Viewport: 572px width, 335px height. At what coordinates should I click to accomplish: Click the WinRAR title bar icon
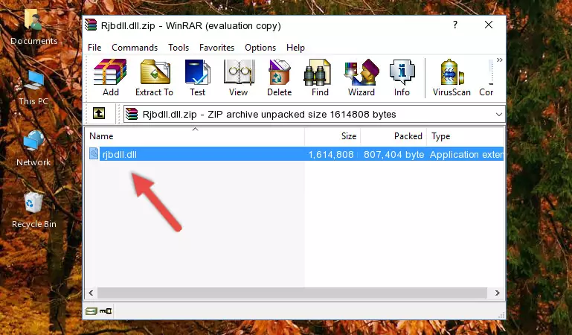91,25
